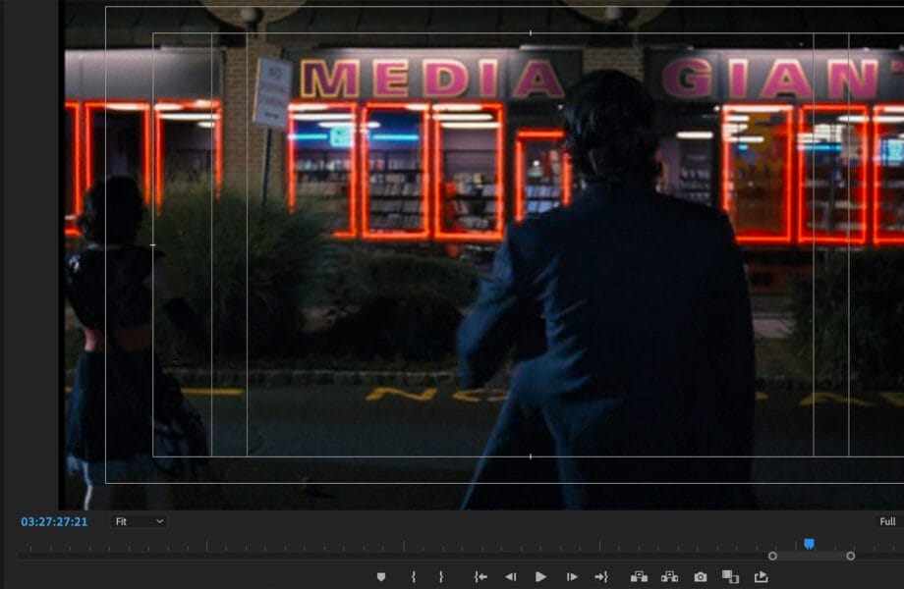
Task: Click the export share icon
Action: coord(761,576)
